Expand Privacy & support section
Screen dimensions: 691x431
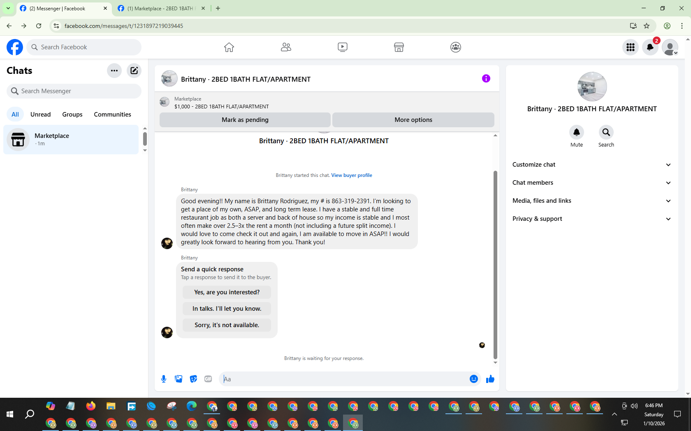click(x=592, y=219)
